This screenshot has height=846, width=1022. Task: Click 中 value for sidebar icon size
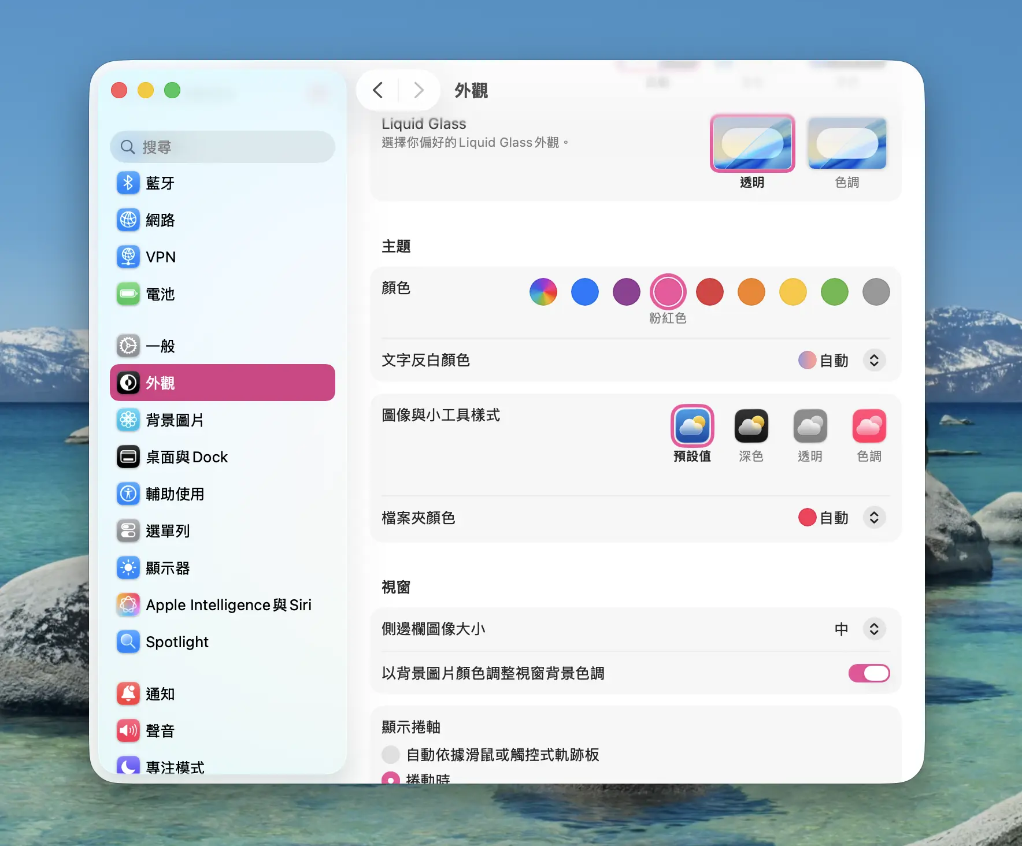pyautogui.click(x=842, y=629)
